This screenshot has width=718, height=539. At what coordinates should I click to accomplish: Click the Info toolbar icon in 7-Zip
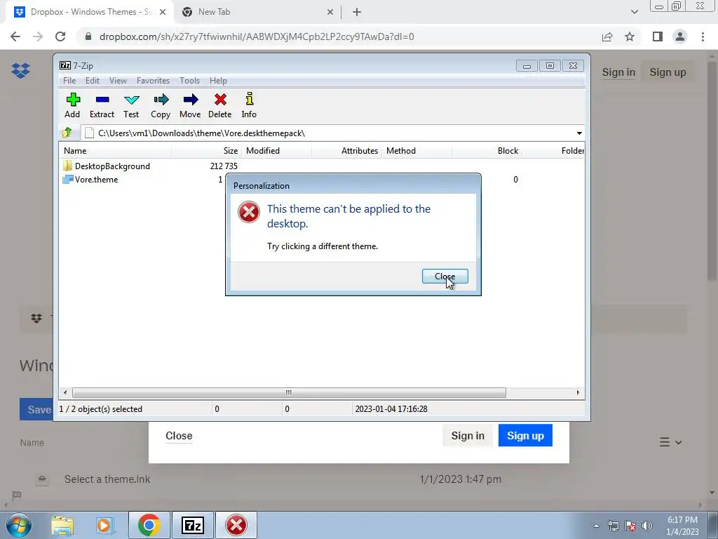click(x=249, y=105)
